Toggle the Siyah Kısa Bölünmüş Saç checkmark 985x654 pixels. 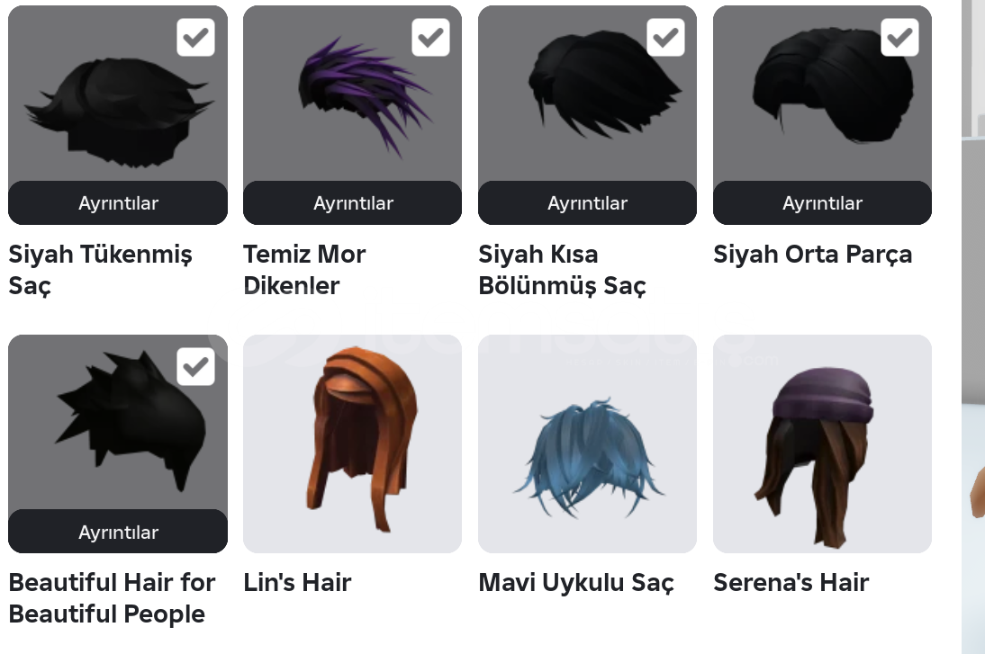click(x=665, y=38)
